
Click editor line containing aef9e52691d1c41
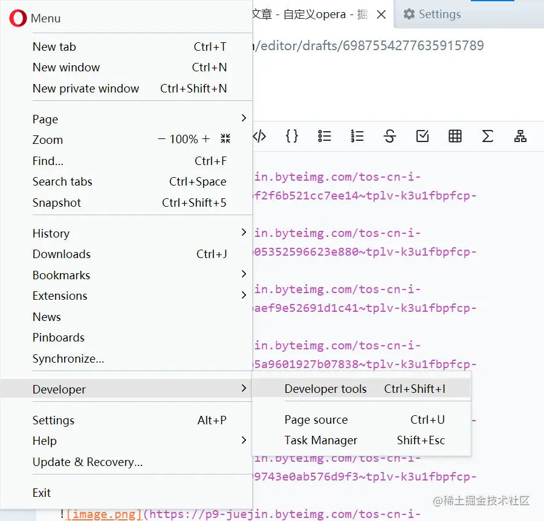click(x=365, y=308)
